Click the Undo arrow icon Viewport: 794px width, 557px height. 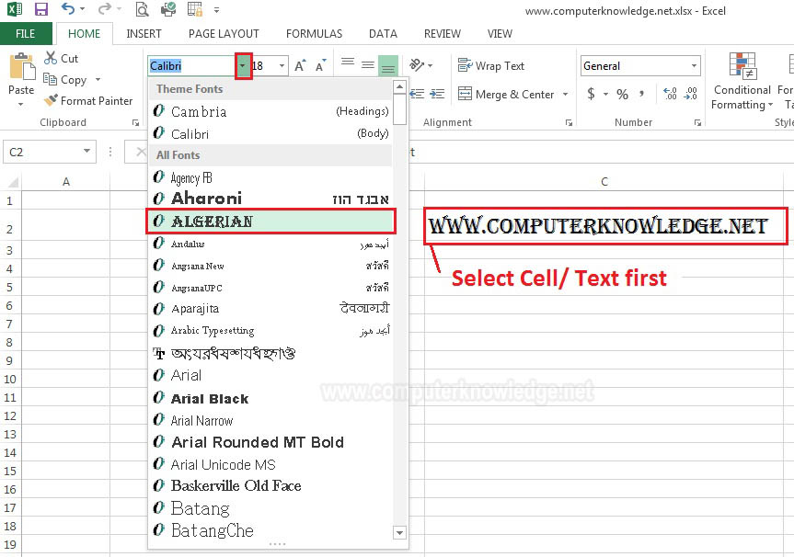pyautogui.click(x=68, y=8)
